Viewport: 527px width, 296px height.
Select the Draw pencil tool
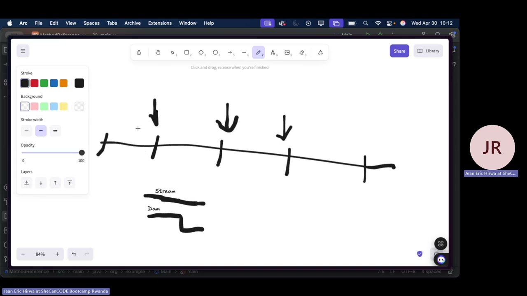(x=259, y=53)
